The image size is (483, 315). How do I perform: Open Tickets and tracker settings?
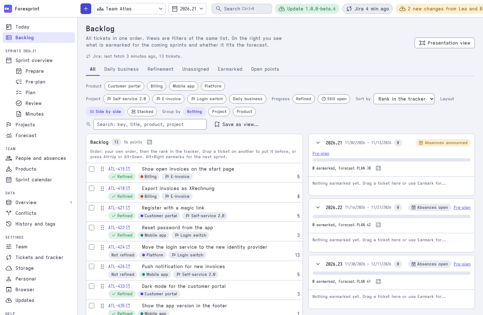pos(39,257)
